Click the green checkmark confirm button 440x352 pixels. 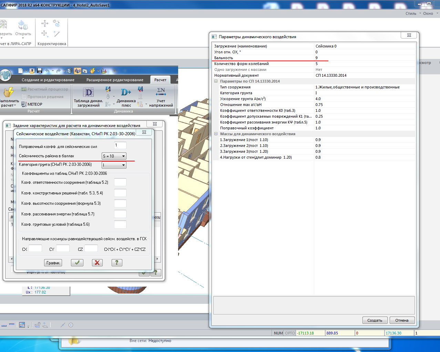pos(77,263)
